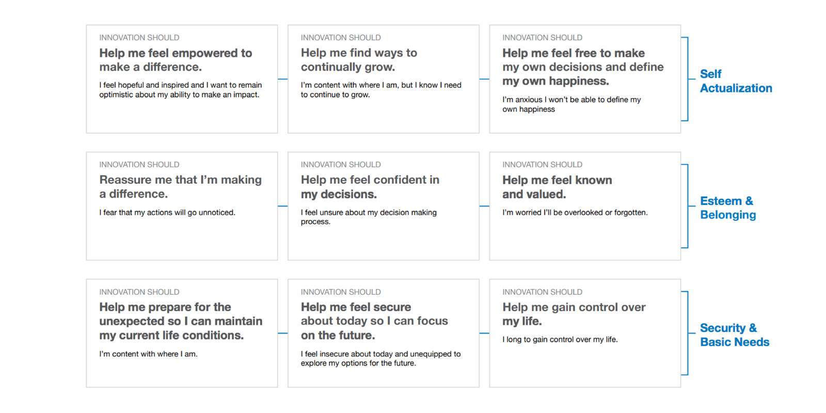Click the 'Help me gain control over my life' card
The height and width of the screenshot is (413, 826).
tap(585, 333)
